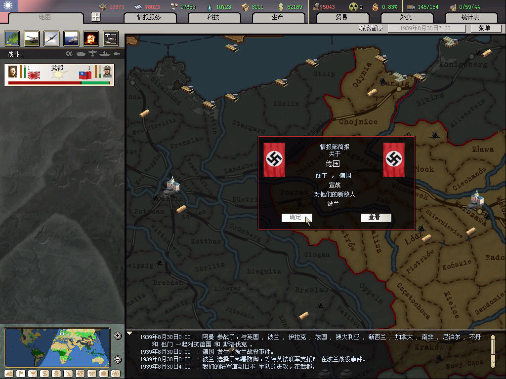Zoom out the minimap with minus button
Viewport: 506px width, 379px height.
click(118, 359)
